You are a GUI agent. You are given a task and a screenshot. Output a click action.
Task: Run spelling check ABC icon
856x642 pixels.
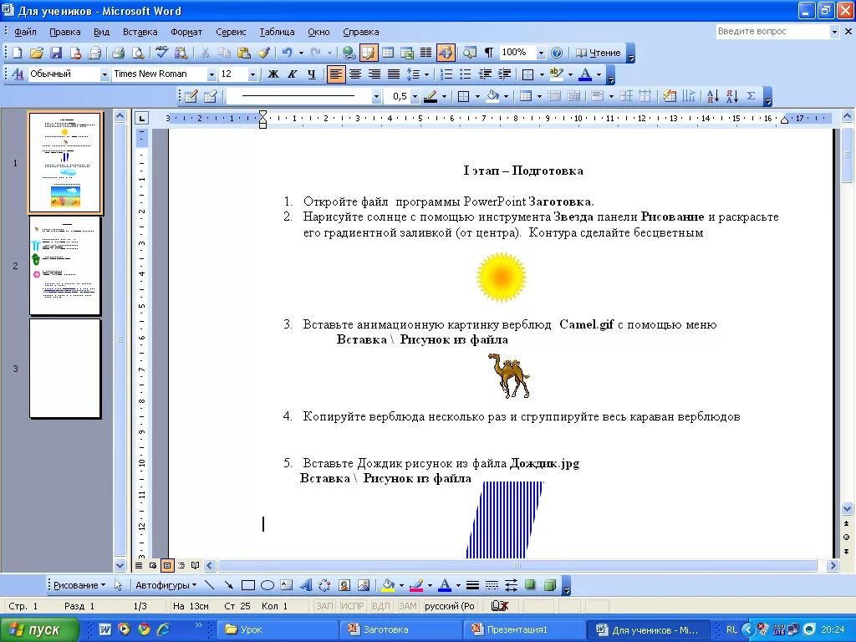pyautogui.click(x=161, y=53)
